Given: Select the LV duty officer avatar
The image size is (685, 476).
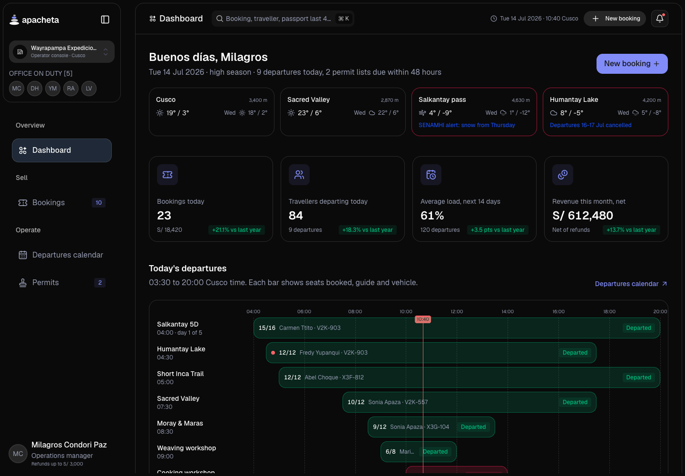Looking at the screenshot, I should (89, 89).
